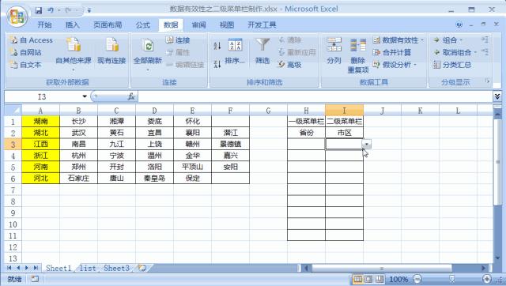Click the Select All corner button
Image resolution: width=506 pixels, height=286 pixels.
[13, 111]
